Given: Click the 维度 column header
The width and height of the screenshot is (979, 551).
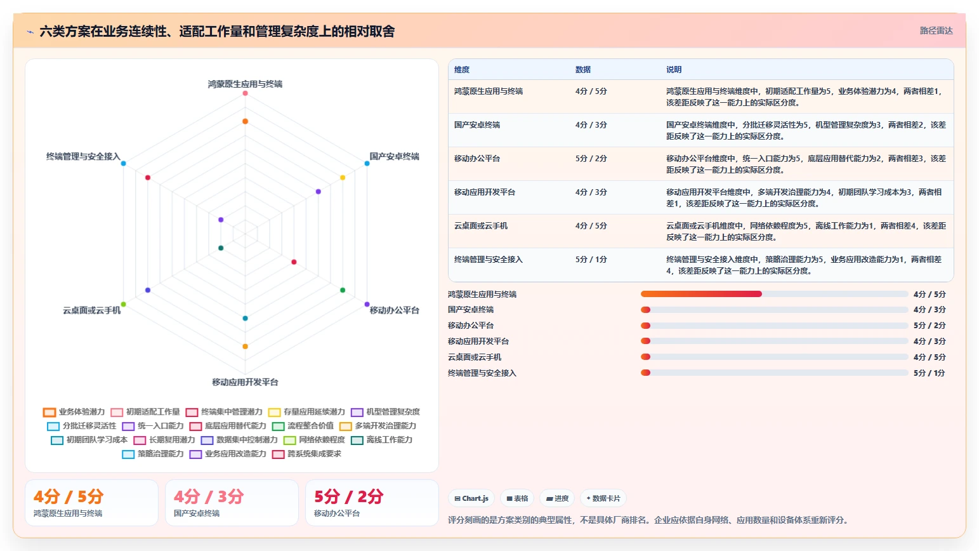Looking at the screenshot, I should click(x=462, y=70).
